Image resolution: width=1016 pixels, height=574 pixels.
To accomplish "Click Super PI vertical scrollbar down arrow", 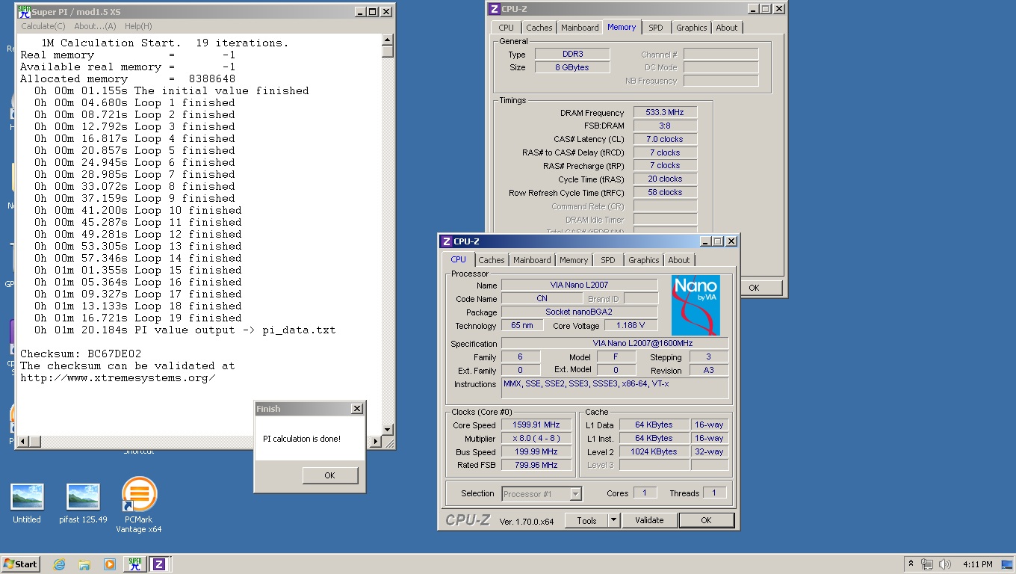I will (x=387, y=429).
